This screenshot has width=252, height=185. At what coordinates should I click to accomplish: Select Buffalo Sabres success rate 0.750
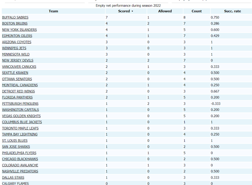(215, 17)
